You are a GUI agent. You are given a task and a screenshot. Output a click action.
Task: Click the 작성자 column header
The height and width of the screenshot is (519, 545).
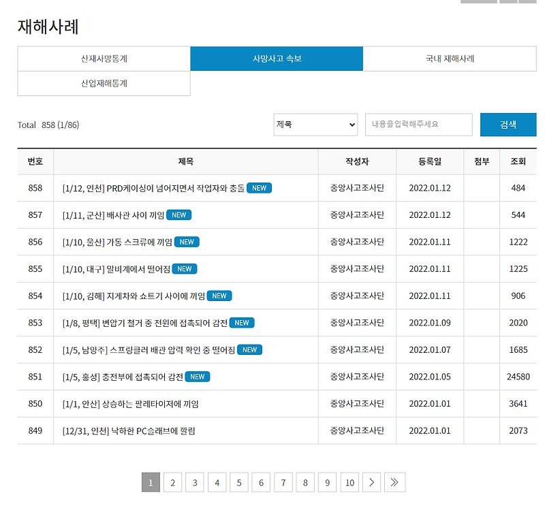(357, 161)
